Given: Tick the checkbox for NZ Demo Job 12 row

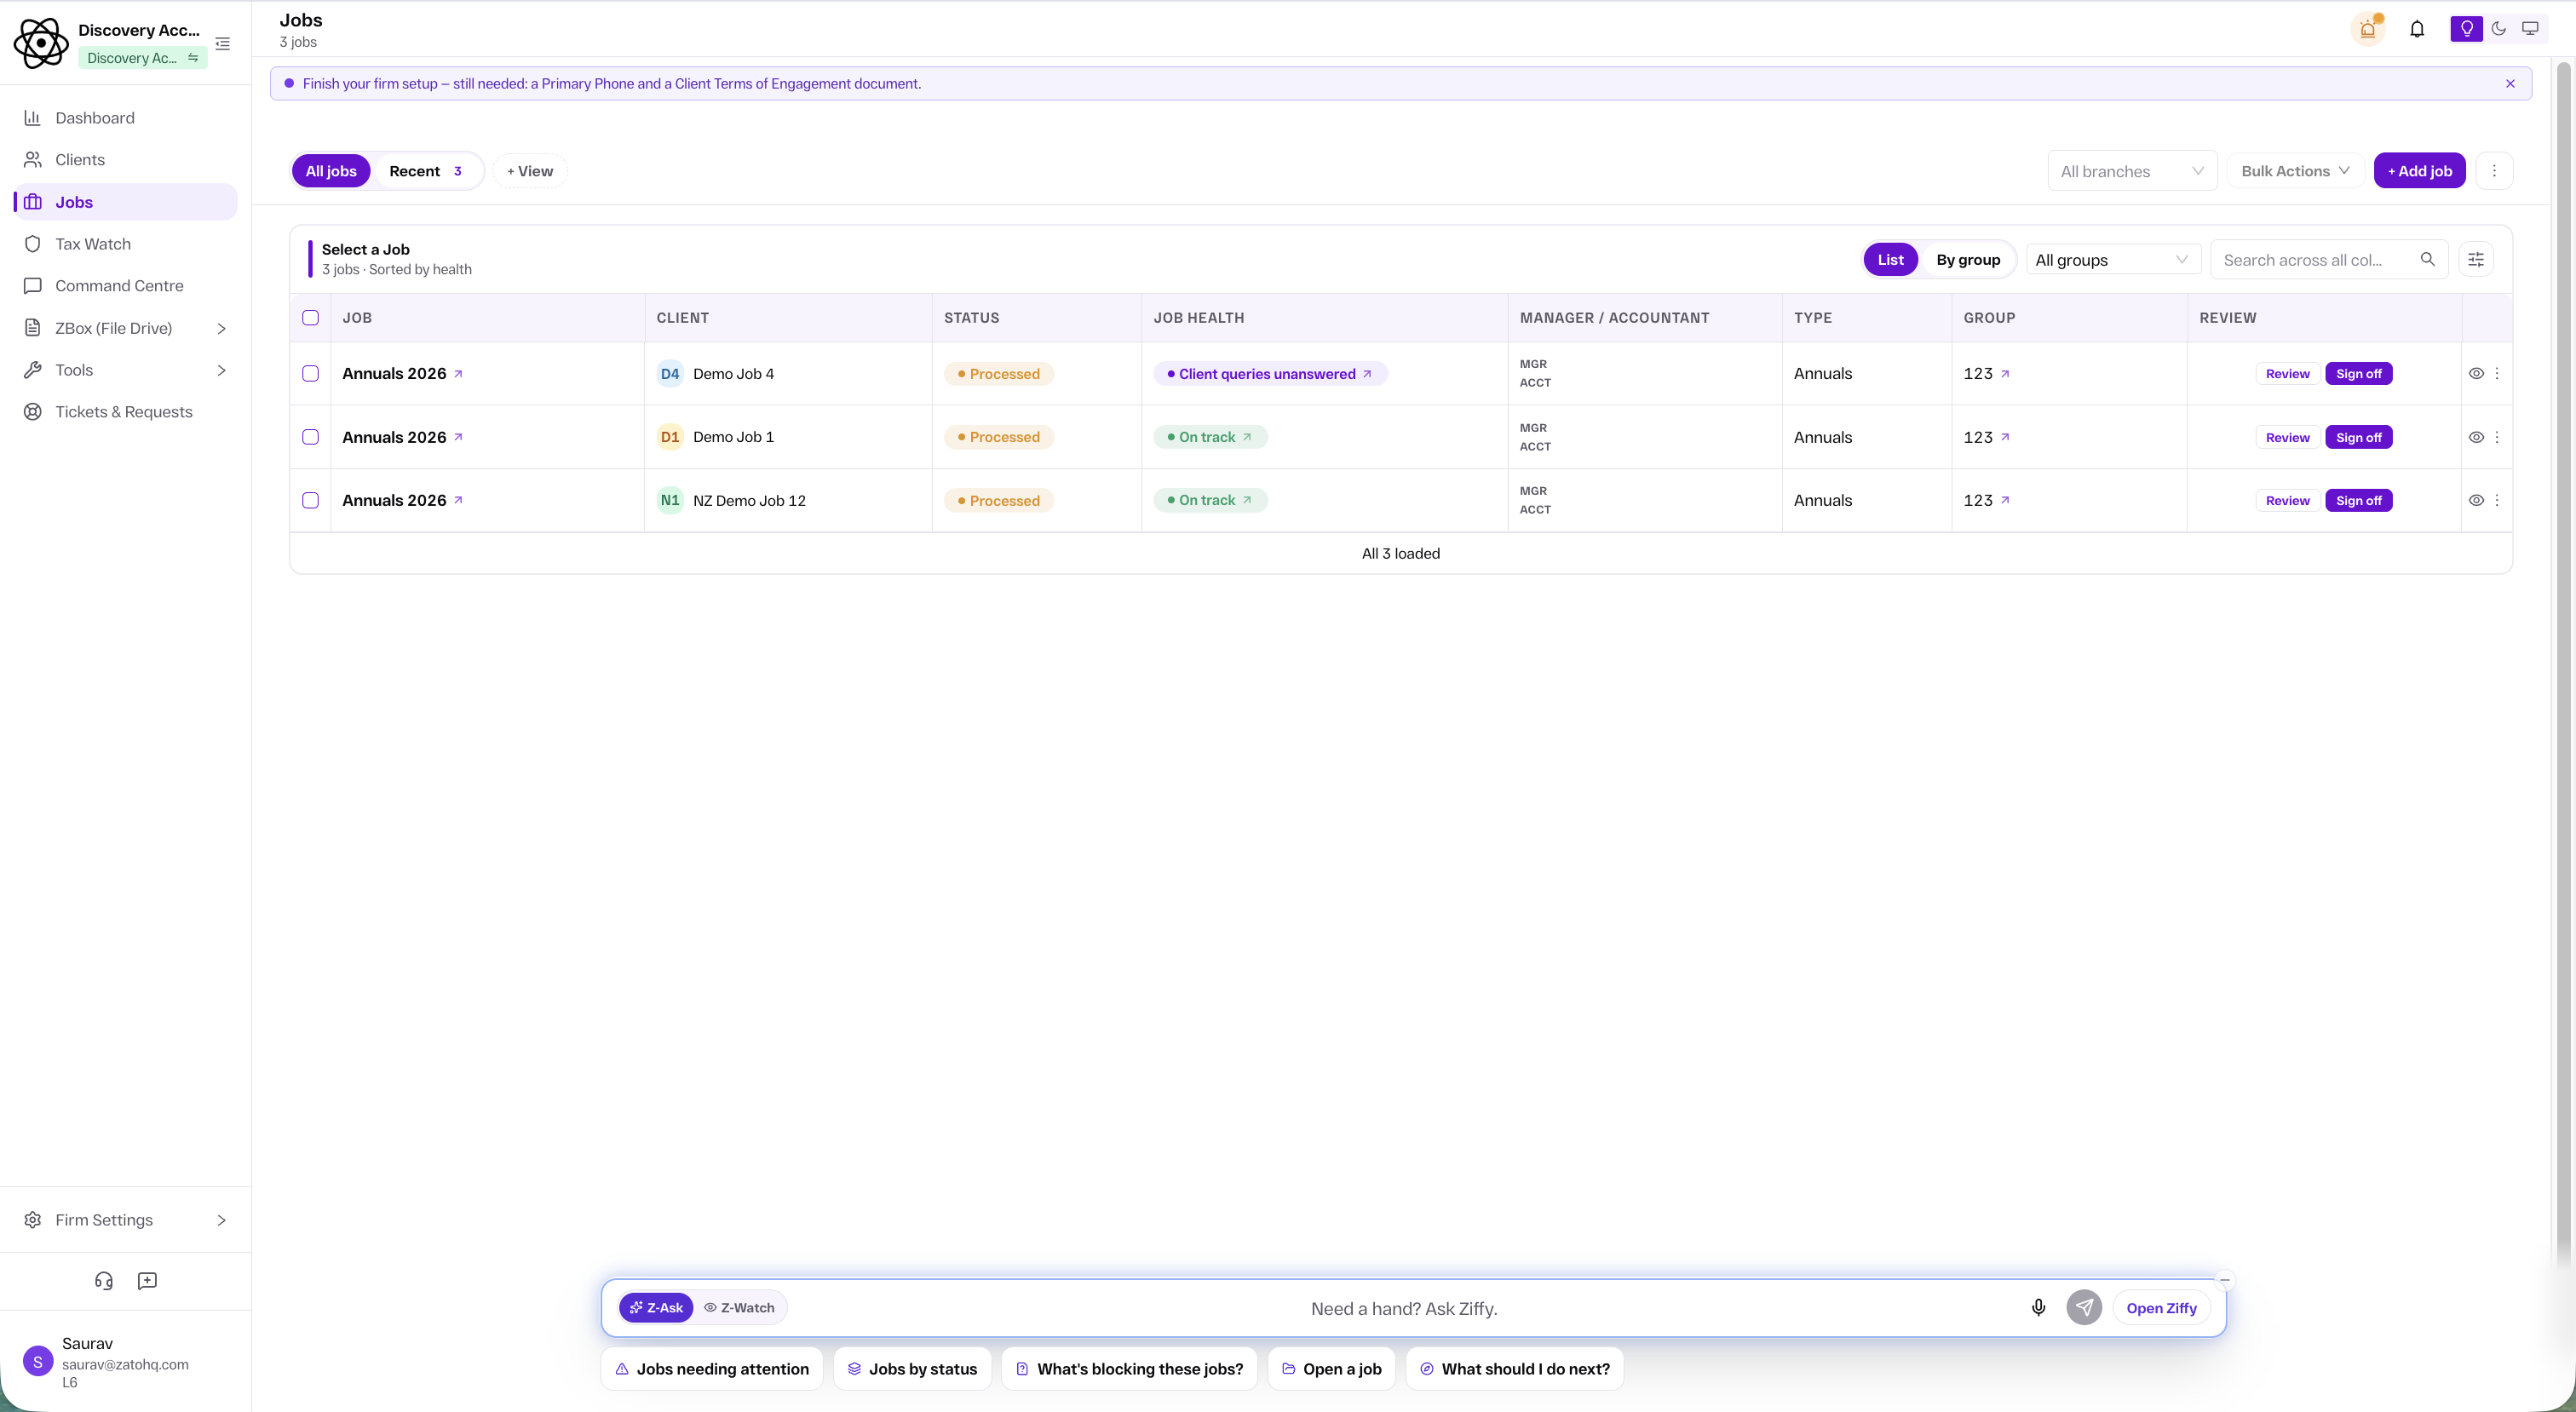Looking at the screenshot, I should [311, 500].
